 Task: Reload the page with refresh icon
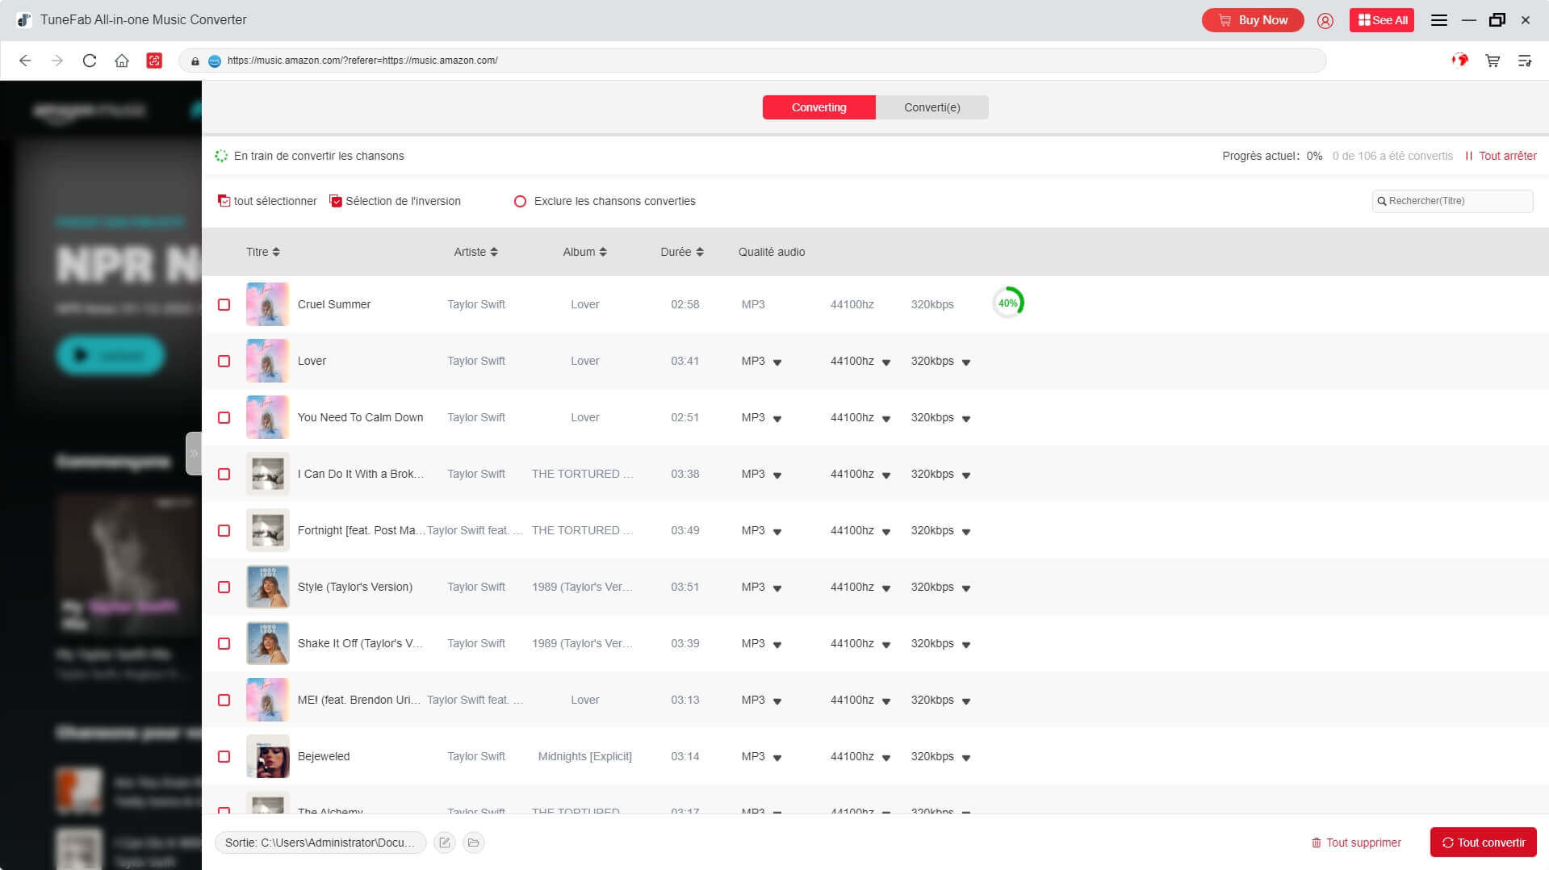click(x=90, y=61)
